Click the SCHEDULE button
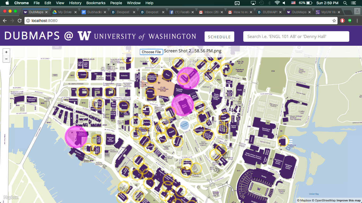 pos(219,37)
